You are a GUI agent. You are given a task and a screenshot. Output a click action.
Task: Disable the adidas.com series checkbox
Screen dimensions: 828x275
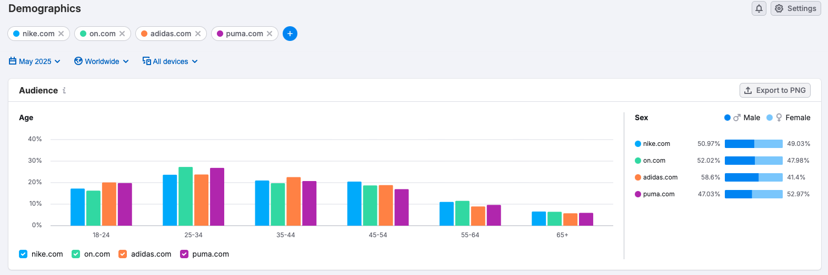click(123, 254)
